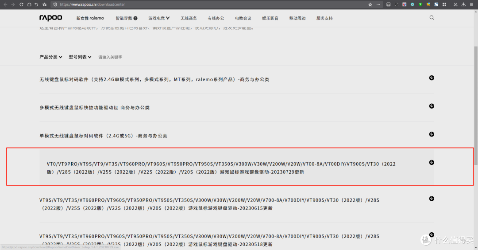Download the 20230615更新 driver via arrow icon

[x=432, y=199]
